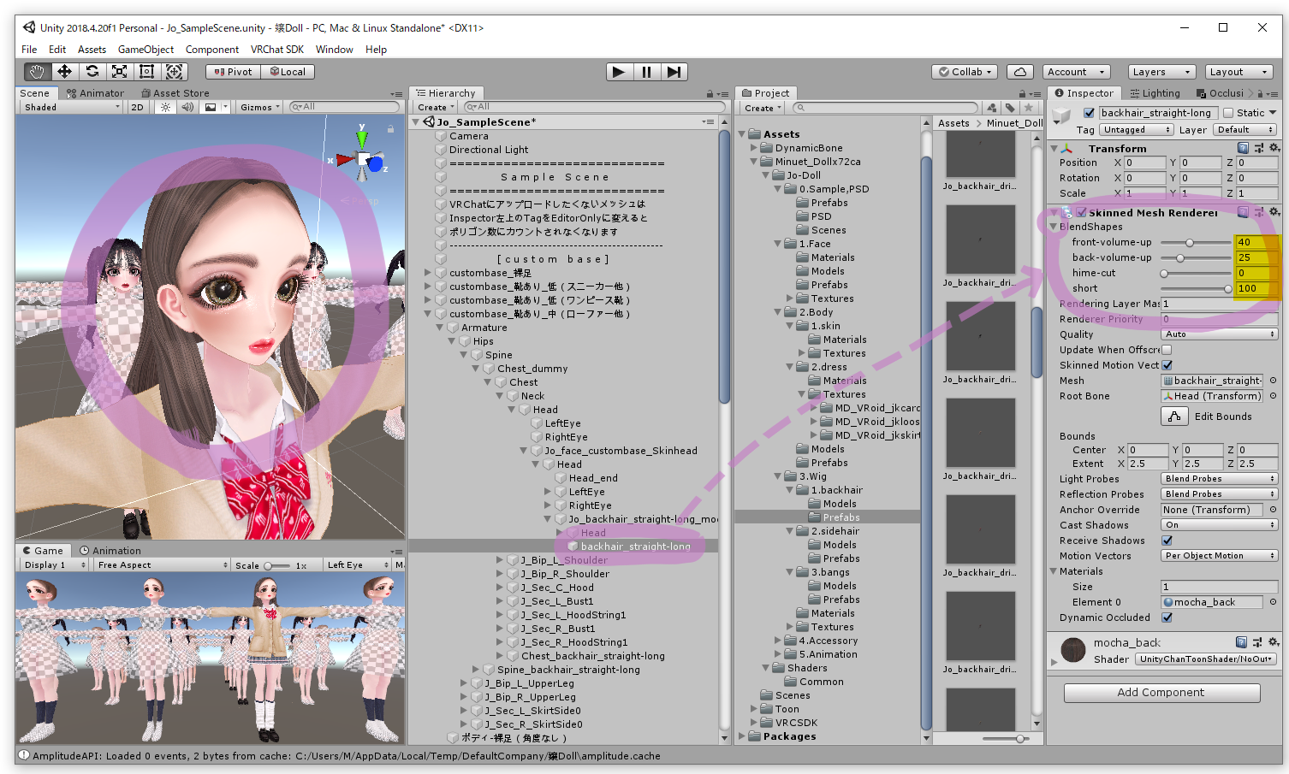Select the Rotate tool
Screen dimensions: 1289x774
coord(92,72)
